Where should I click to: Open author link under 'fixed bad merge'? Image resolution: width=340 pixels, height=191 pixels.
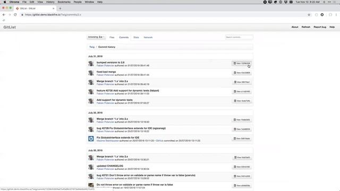[x=105, y=75]
